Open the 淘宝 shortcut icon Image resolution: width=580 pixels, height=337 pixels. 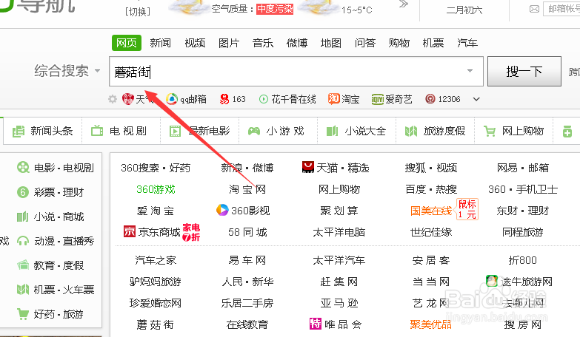[333, 98]
